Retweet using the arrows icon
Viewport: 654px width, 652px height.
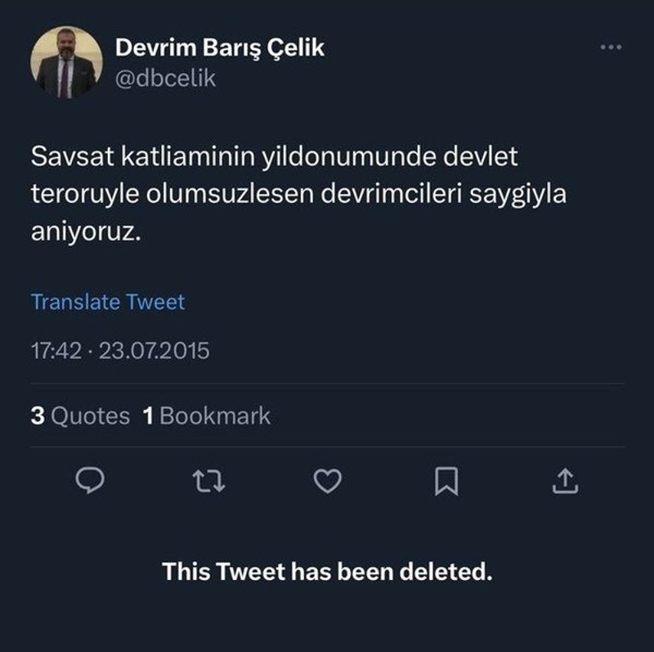point(209,483)
